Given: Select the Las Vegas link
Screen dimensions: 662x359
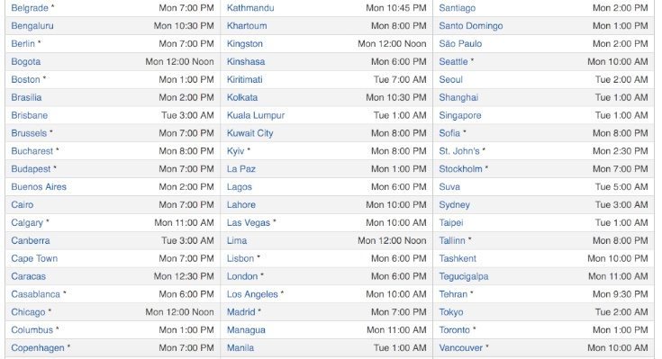Looking at the screenshot, I should [x=249, y=223].
